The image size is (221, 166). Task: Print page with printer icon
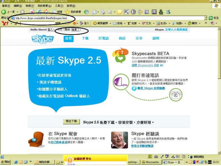(103, 12)
